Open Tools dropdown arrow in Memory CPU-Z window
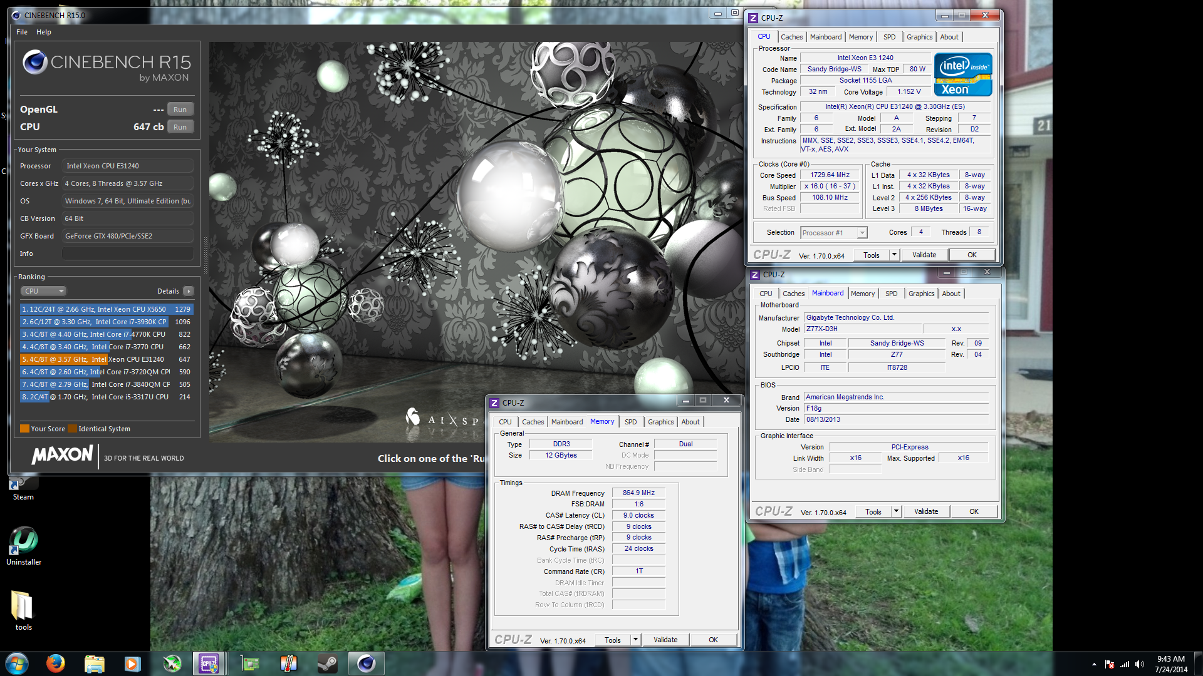This screenshot has width=1203, height=676. click(635, 640)
